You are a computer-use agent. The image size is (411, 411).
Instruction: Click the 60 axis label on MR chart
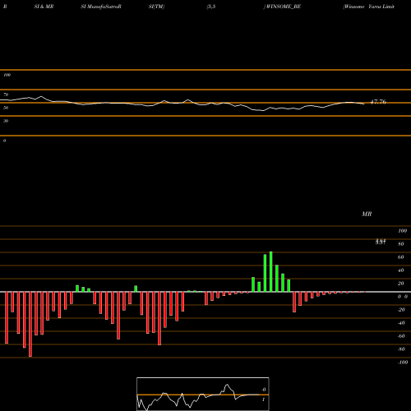pyautogui.click(x=401, y=257)
